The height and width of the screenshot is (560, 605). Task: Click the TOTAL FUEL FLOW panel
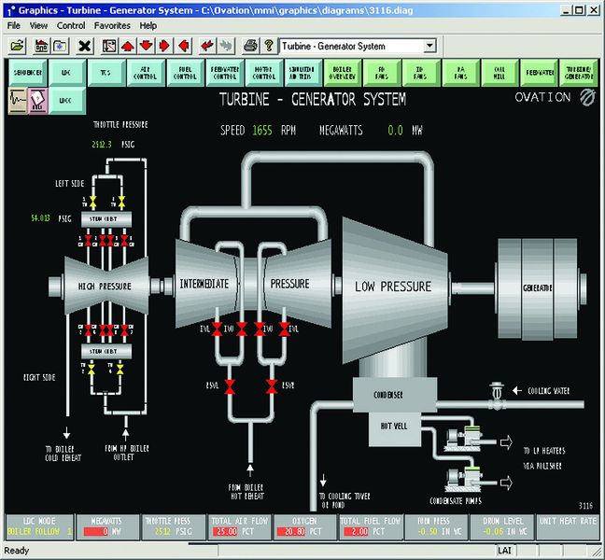[371, 526]
